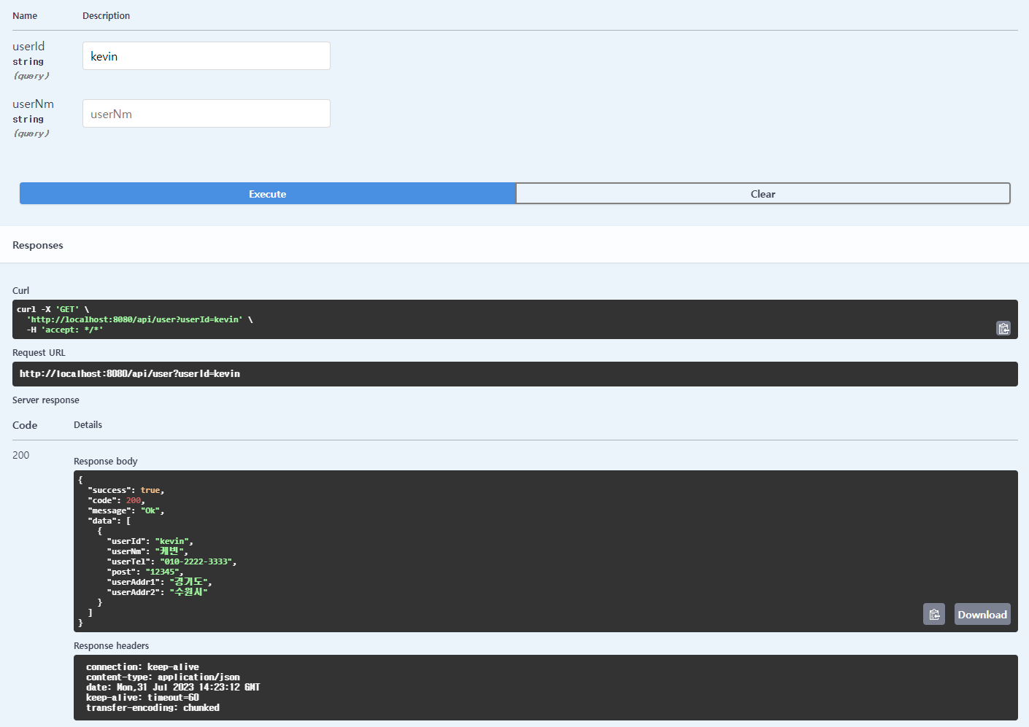
Task: Click the "post" value 12345
Action: tap(162, 572)
